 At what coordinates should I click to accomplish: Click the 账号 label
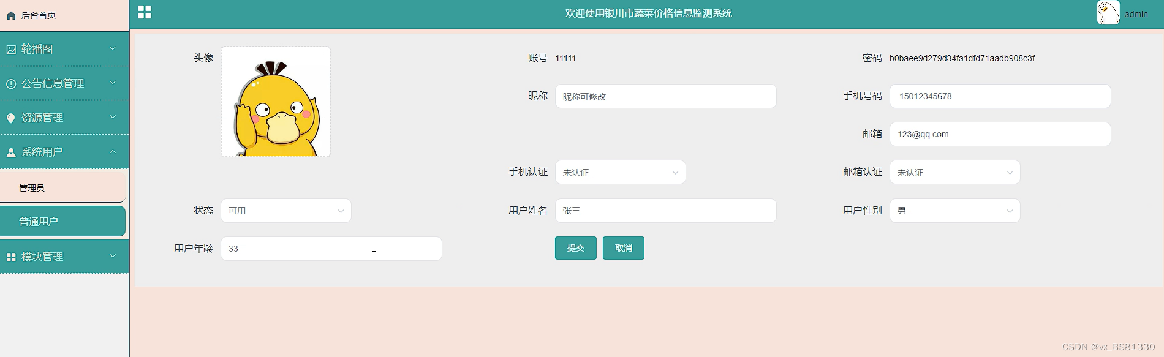[538, 58]
